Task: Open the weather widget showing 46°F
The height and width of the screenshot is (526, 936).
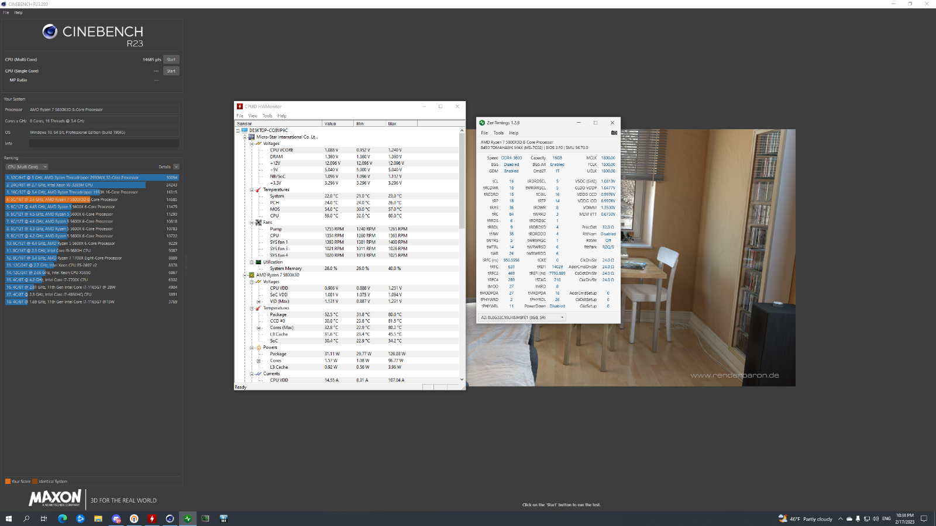Action: (x=805, y=518)
